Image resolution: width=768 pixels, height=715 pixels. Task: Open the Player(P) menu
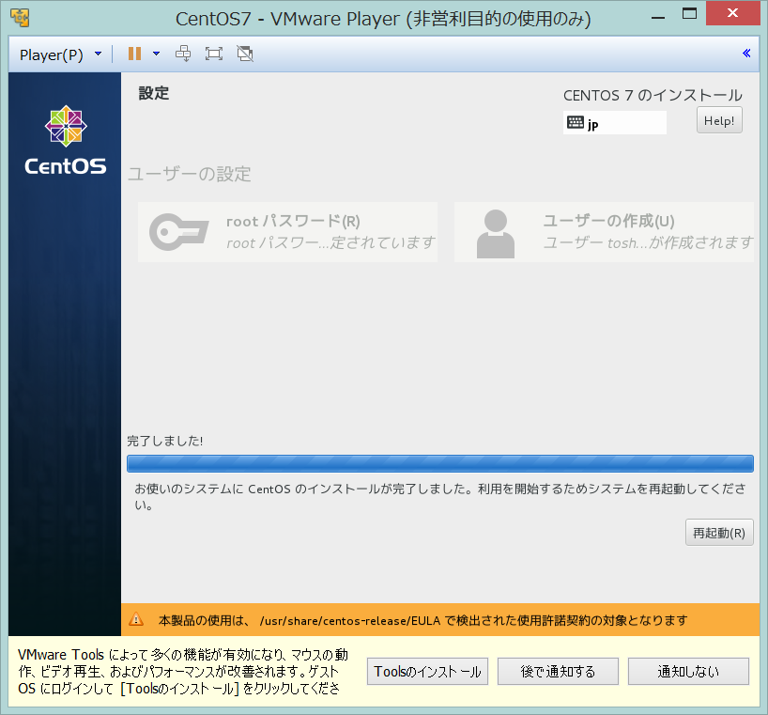point(52,54)
